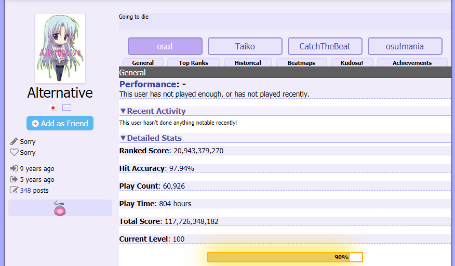This screenshot has height=266, width=455.
Task: Click the joined arrow icon beside 9 years ago
Action: coord(14,168)
